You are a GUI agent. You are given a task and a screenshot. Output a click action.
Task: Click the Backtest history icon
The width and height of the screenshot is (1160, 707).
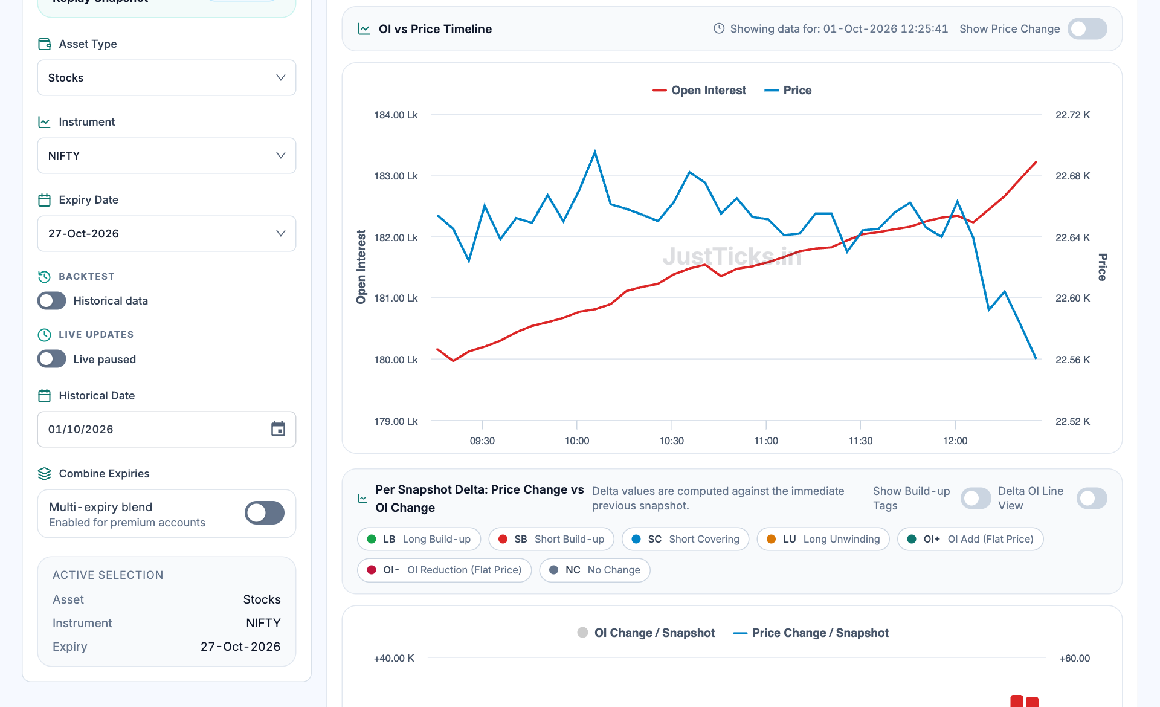pos(45,277)
